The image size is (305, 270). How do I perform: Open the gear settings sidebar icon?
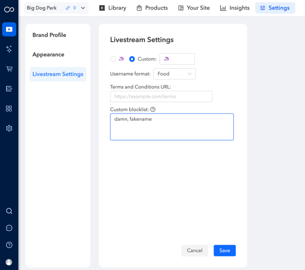coord(9,128)
